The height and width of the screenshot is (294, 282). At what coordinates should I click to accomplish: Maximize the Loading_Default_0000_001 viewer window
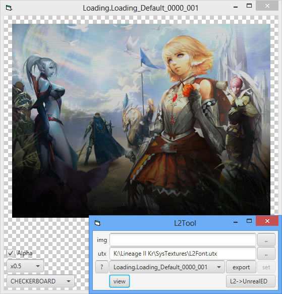point(249,6)
